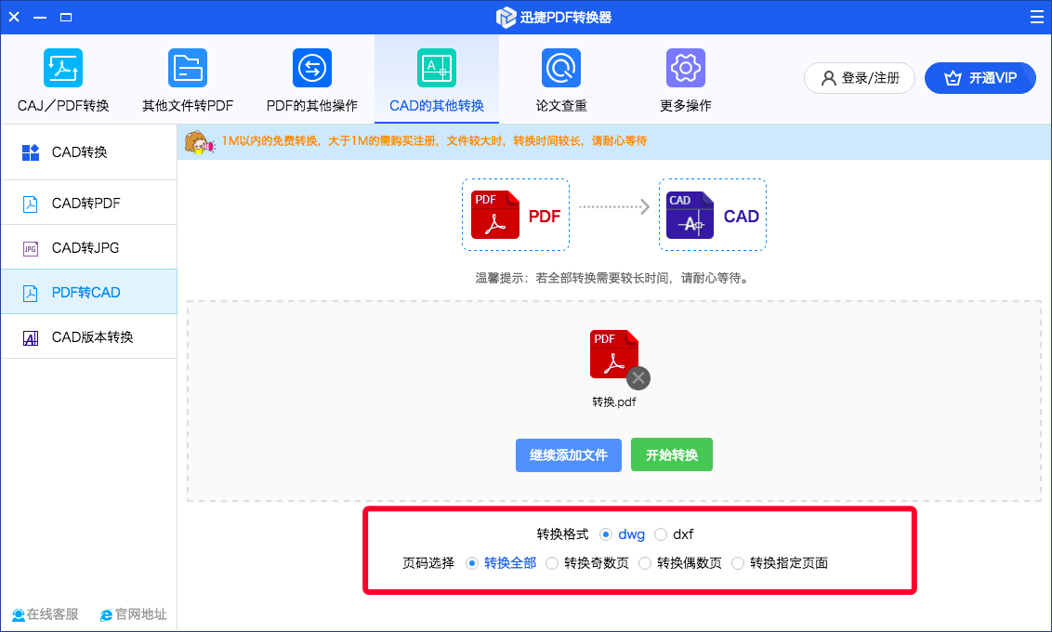
Task: Click the source PDF format icon
Action: point(495,215)
